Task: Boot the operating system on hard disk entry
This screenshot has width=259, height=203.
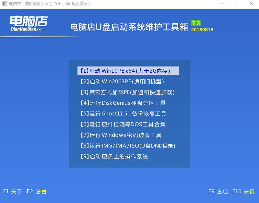Action: pyautogui.click(x=114, y=157)
